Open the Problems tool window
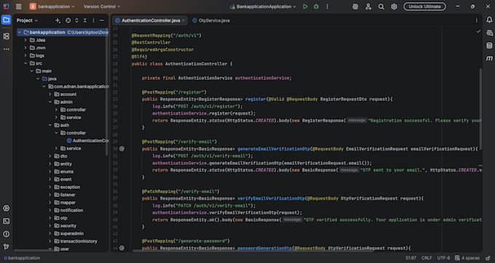The image size is (495, 263). (x=6, y=234)
